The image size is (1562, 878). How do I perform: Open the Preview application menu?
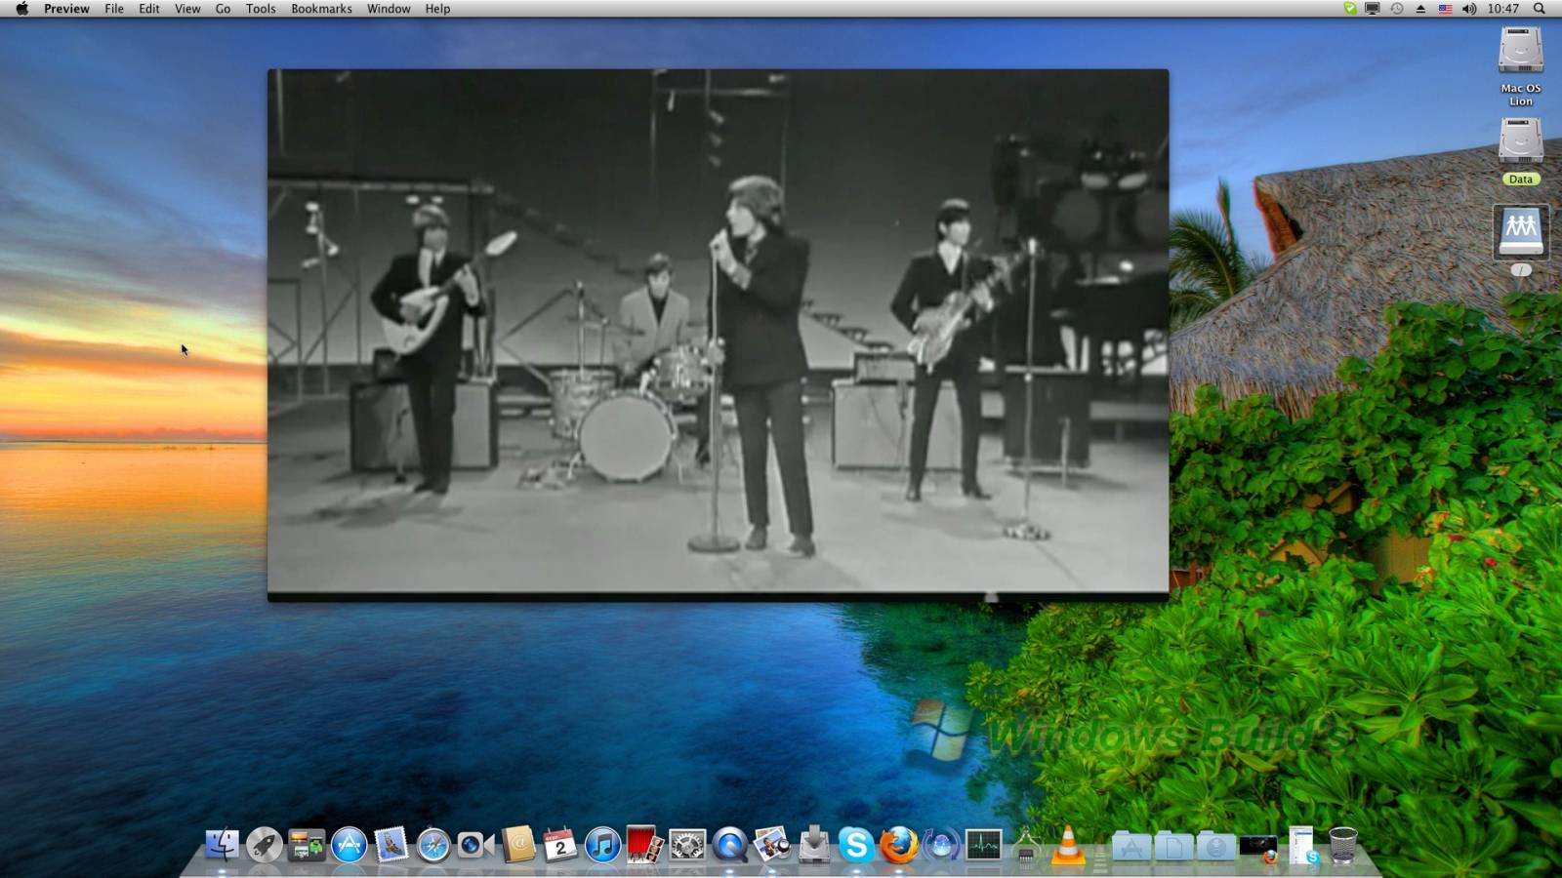(x=66, y=9)
